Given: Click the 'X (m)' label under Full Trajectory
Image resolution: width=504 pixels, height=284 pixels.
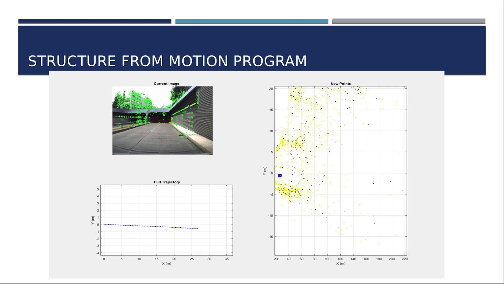Looking at the screenshot, I should point(167,263).
